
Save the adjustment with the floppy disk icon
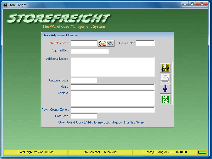(x=165, y=68)
